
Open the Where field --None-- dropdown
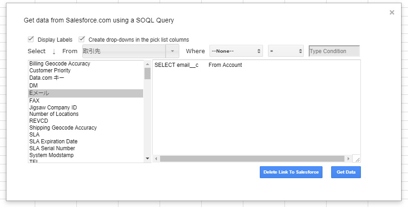click(236, 51)
